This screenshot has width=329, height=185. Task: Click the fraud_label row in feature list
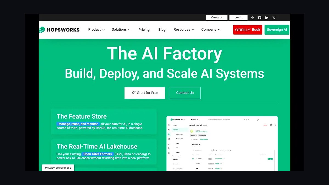coord(232,159)
